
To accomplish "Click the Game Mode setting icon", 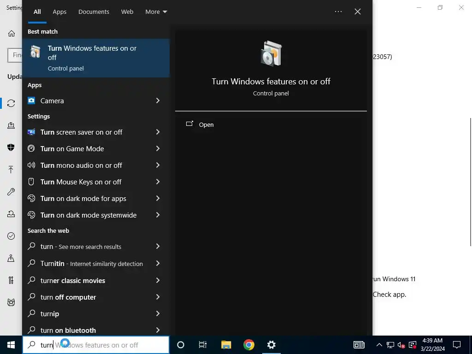I will point(31,148).
